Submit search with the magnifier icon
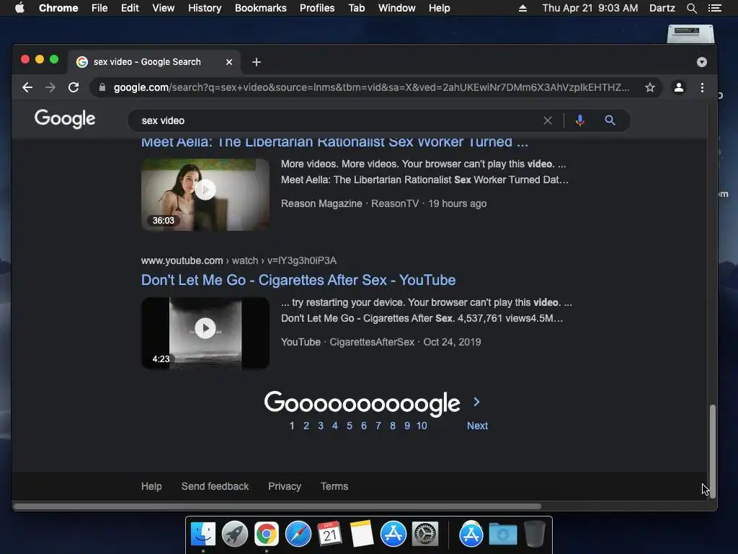738x554 pixels. pyautogui.click(x=610, y=120)
